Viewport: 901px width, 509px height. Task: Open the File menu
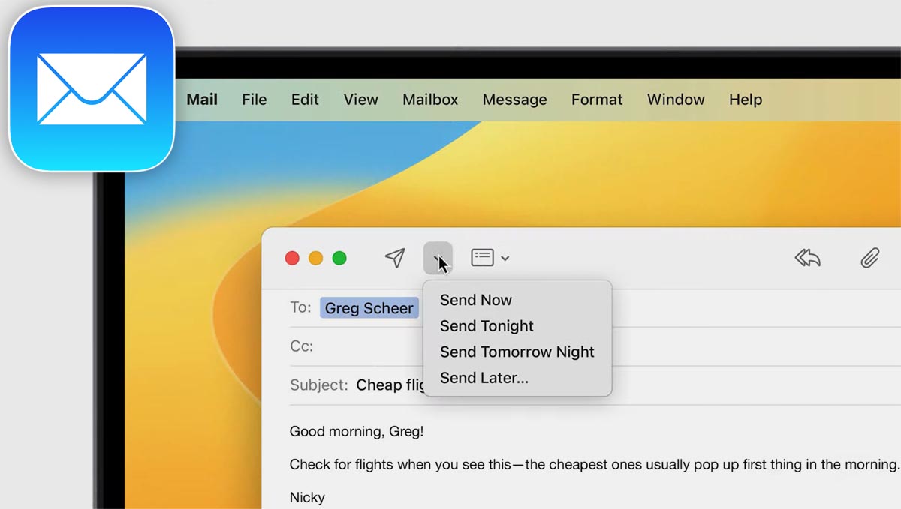tap(255, 100)
